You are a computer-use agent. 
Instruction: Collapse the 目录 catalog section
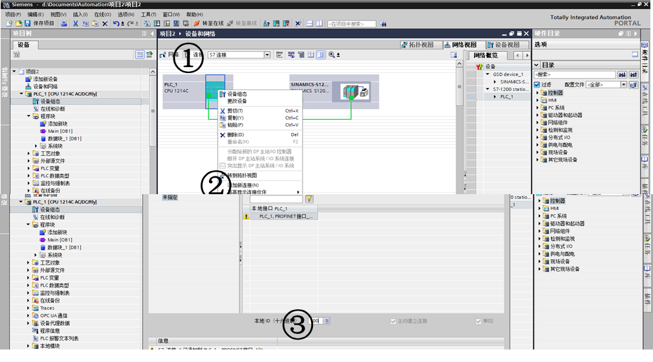(x=537, y=65)
